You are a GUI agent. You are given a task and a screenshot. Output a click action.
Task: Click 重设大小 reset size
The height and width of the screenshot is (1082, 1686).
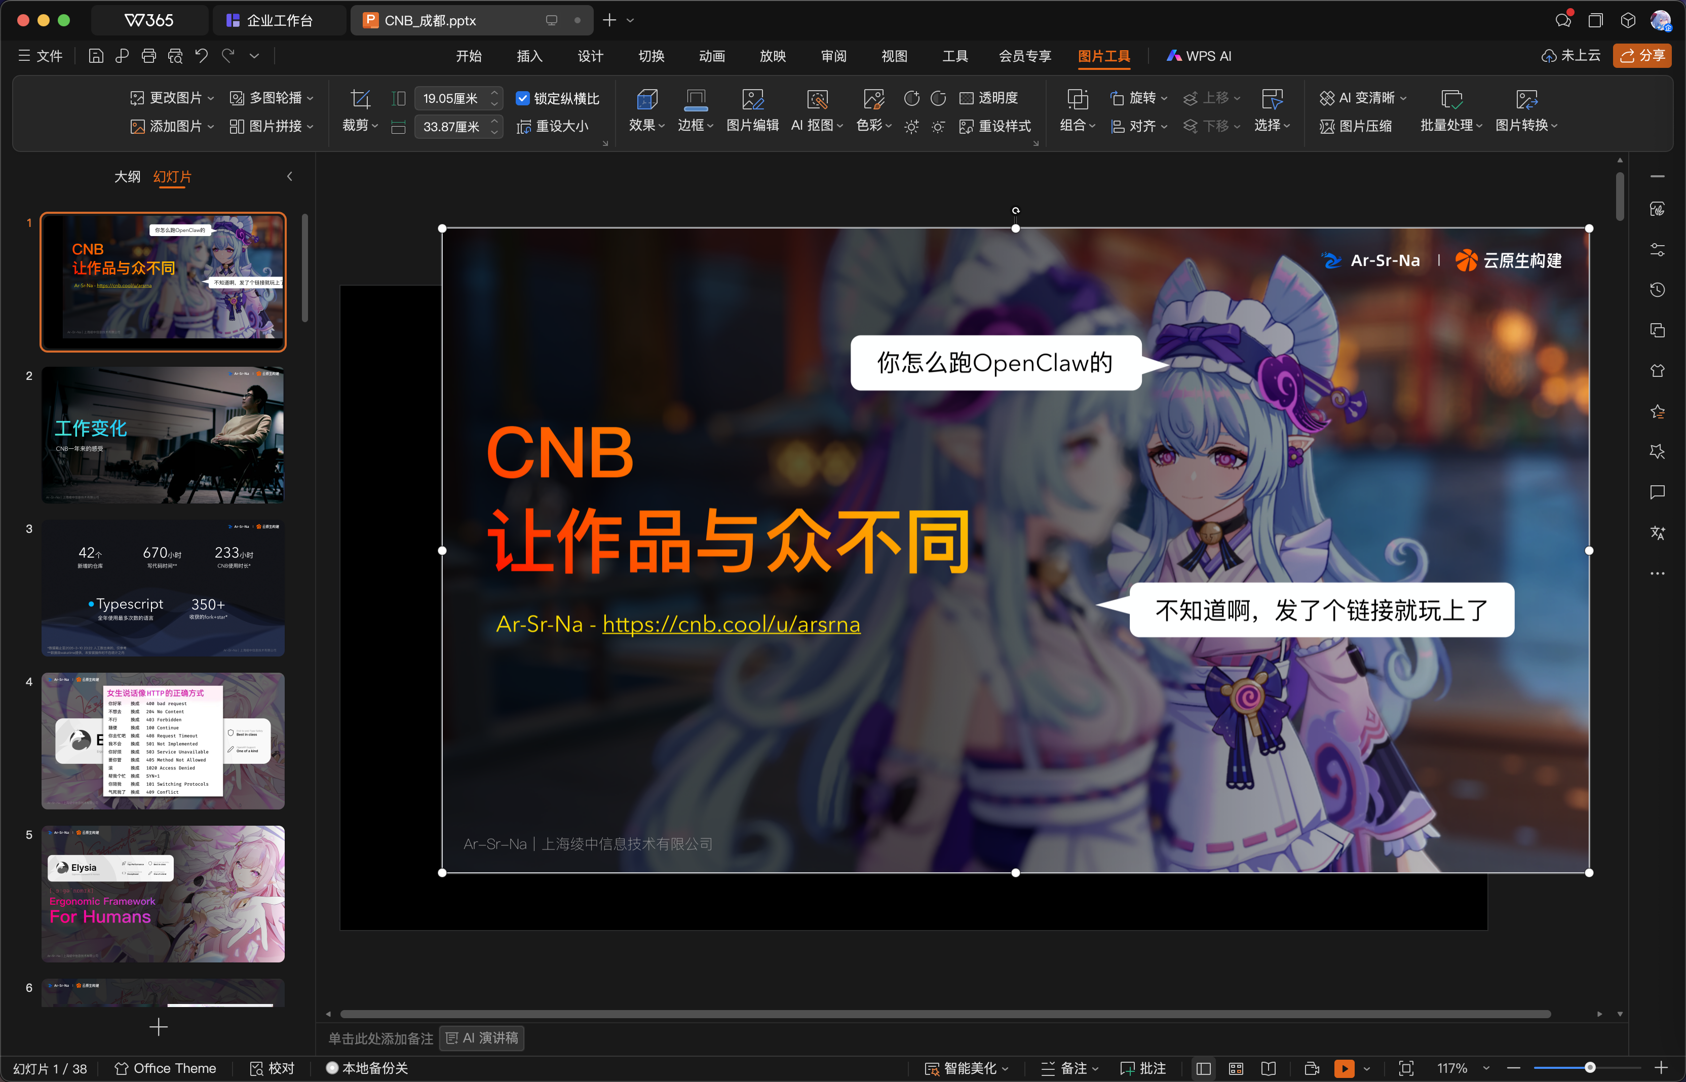[552, 127]
